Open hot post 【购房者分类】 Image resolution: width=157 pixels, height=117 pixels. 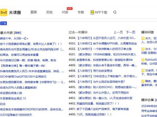click(x=23, y=66)
